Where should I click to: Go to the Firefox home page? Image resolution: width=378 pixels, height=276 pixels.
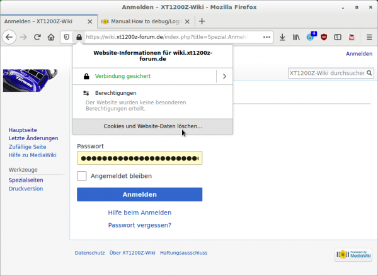52,37
